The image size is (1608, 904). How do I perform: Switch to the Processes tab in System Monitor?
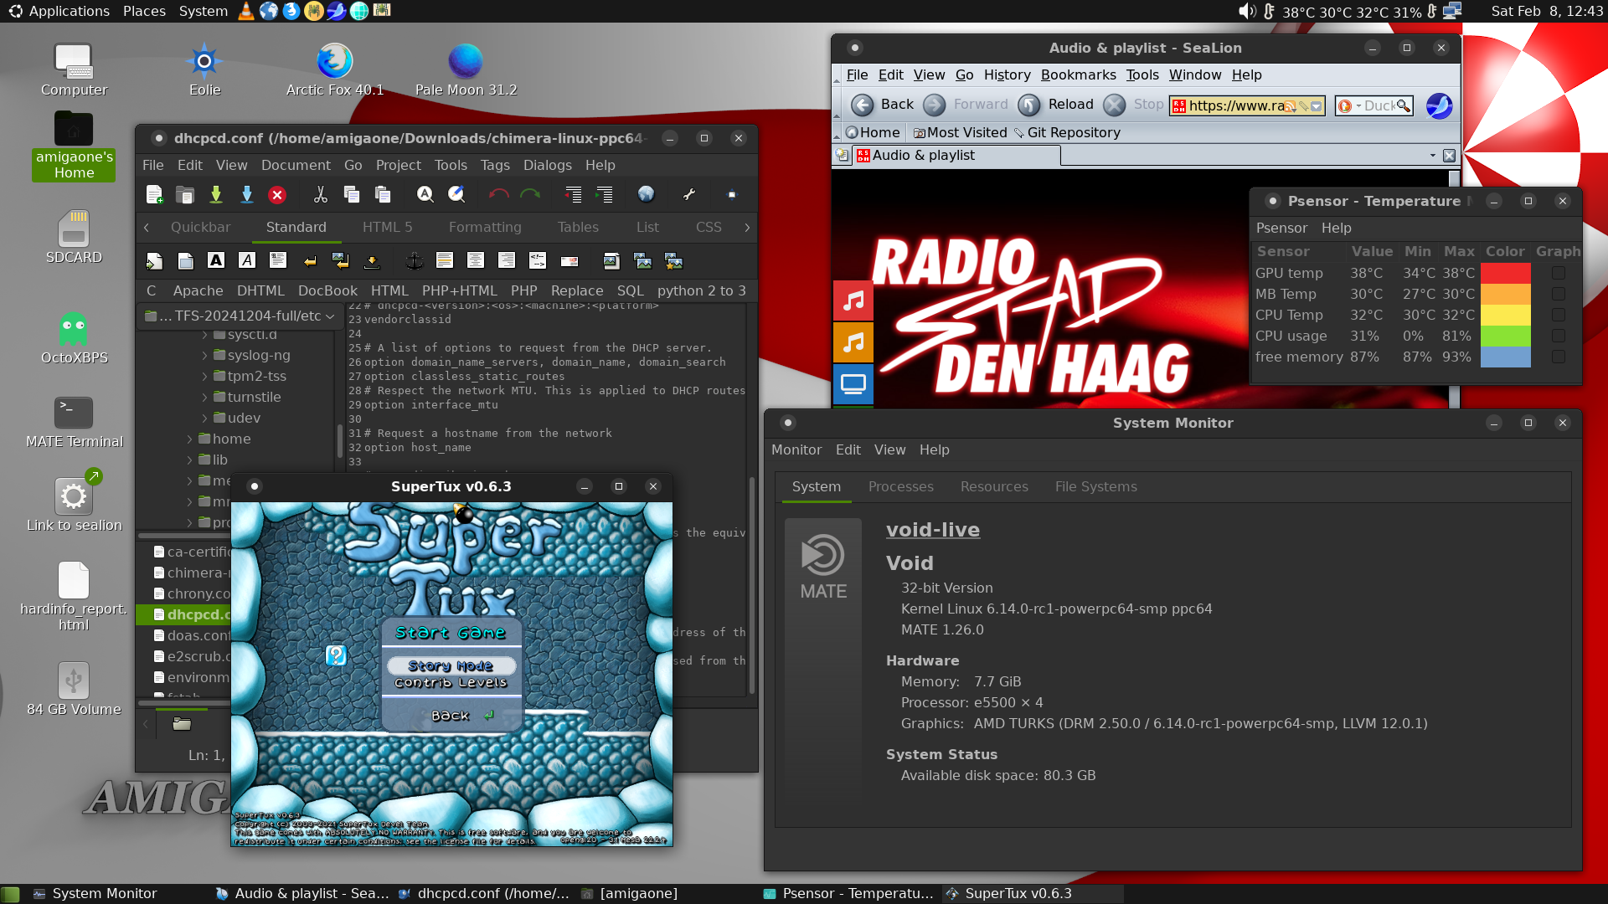coord(900,487)
